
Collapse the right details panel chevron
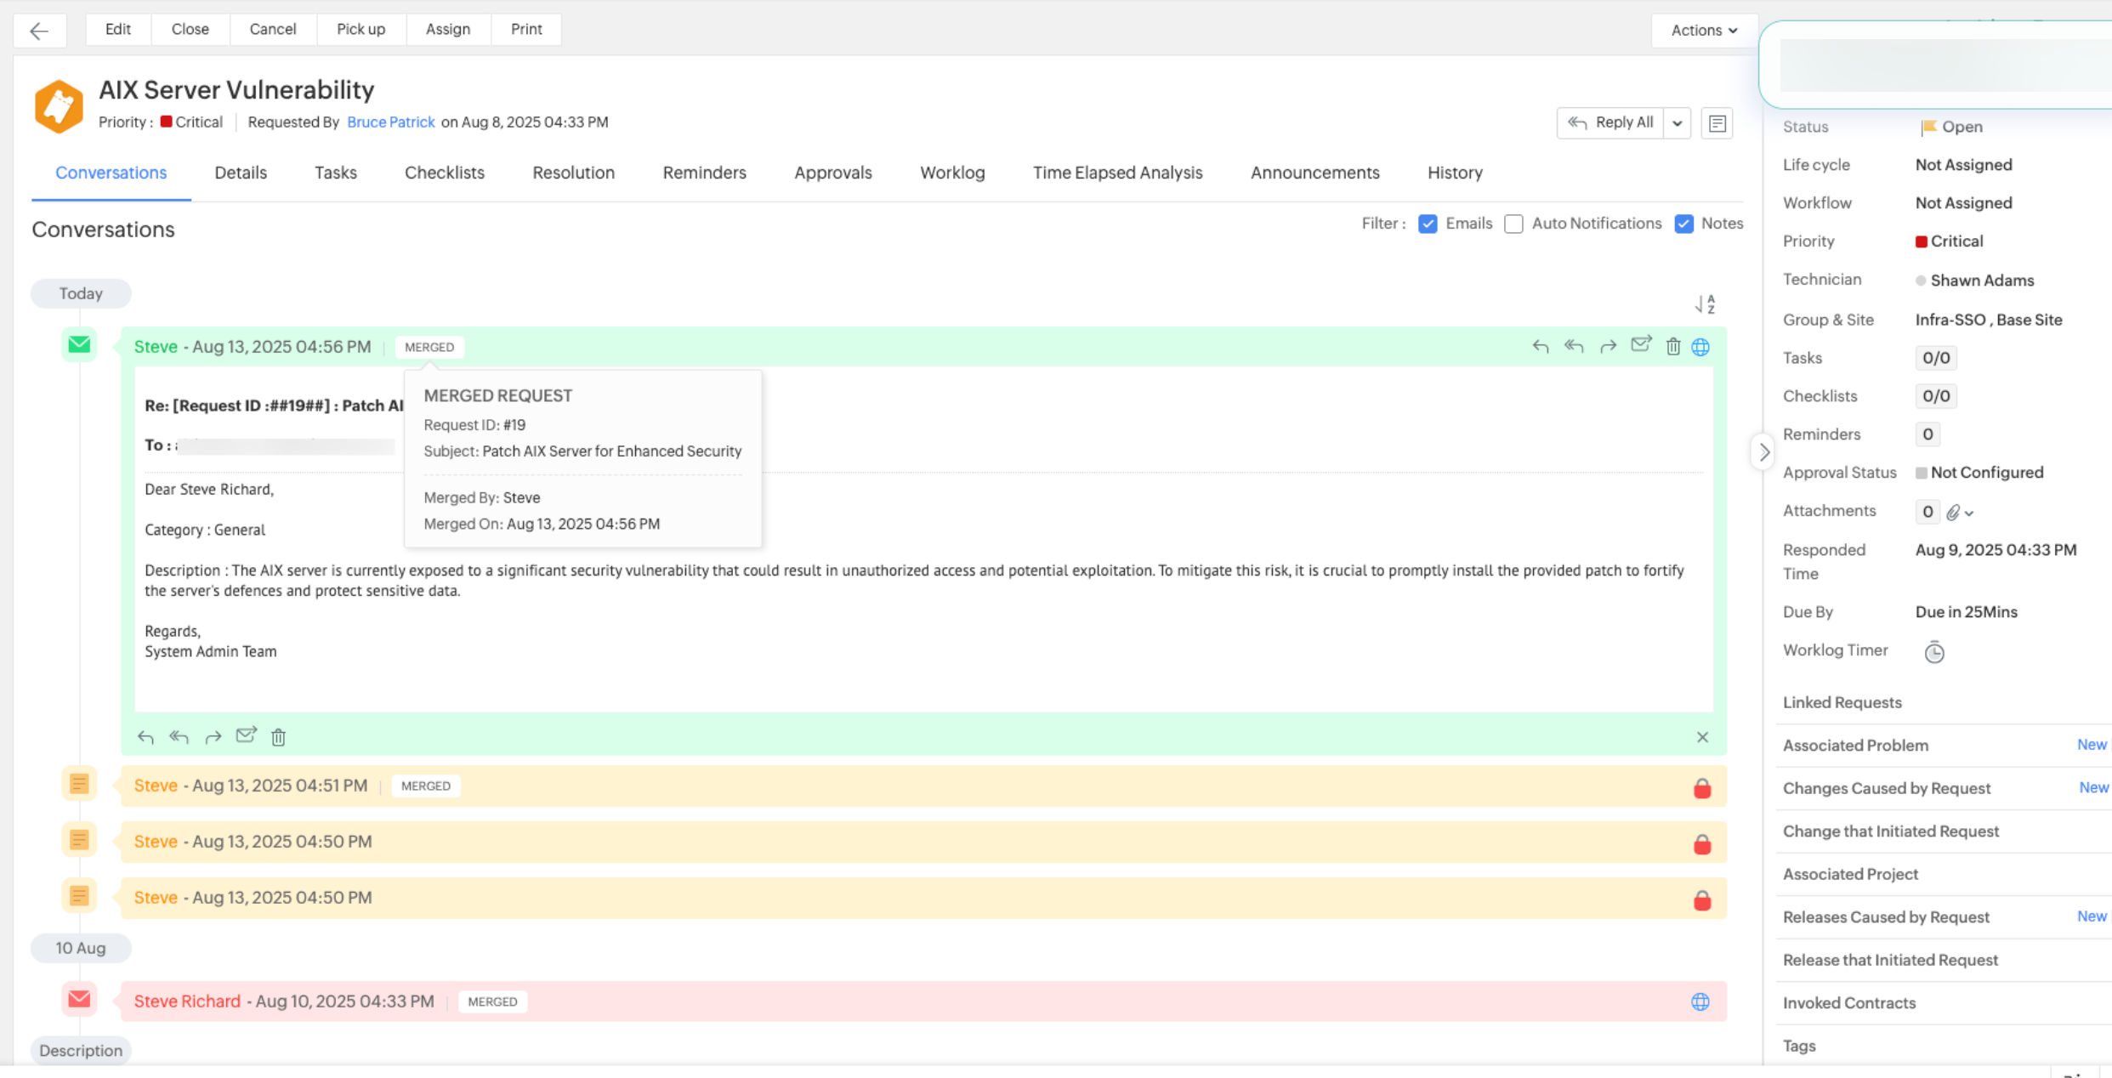pyautogui.click(x=1763, y=451)
